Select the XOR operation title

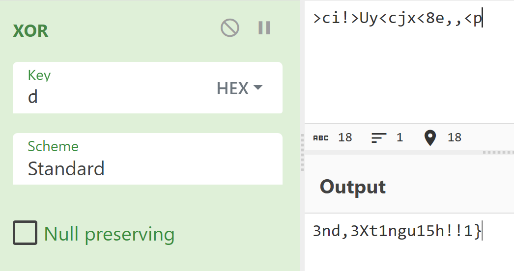coord(30,31)
